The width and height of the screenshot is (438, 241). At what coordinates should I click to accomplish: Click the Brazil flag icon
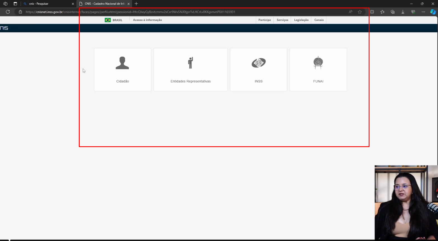108,20
